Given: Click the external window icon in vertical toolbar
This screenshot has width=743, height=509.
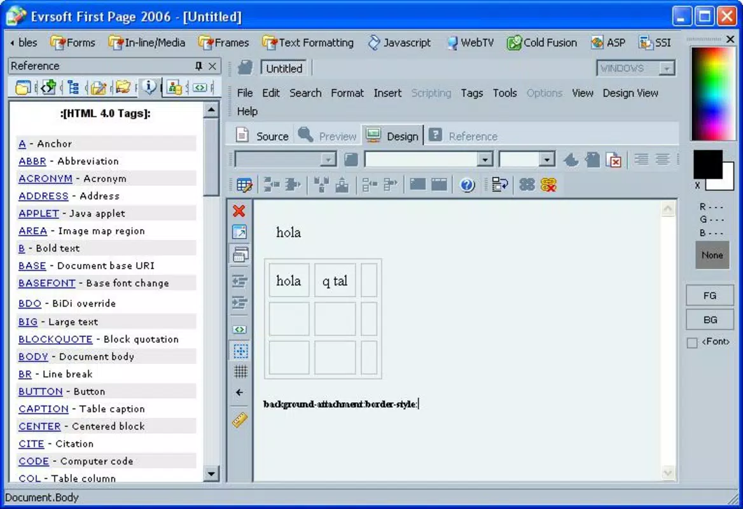Looking at the screenshot, I should point(240,232).
